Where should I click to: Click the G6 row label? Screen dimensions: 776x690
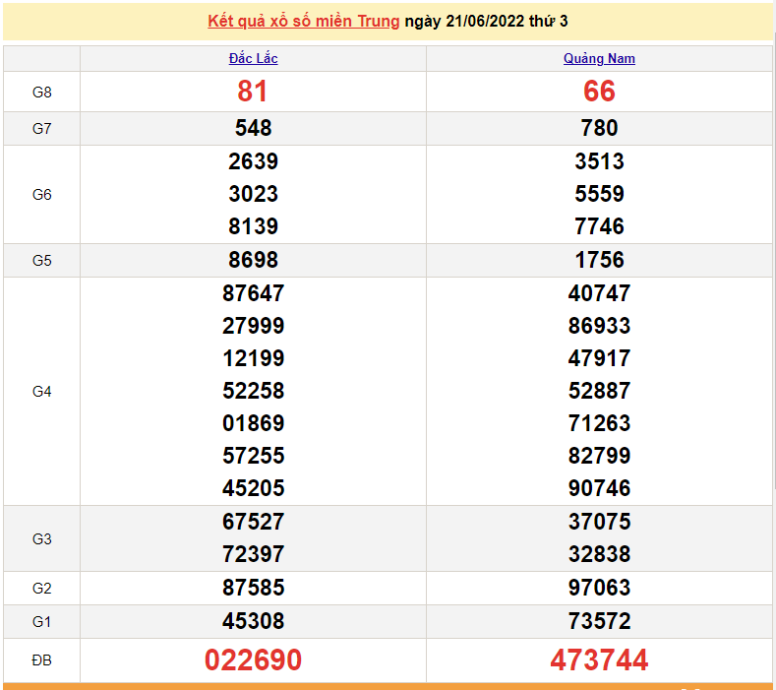tap(41, 194)
